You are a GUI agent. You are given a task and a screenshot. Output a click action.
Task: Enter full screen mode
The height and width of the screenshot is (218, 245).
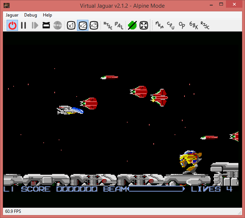coord(144,25)
